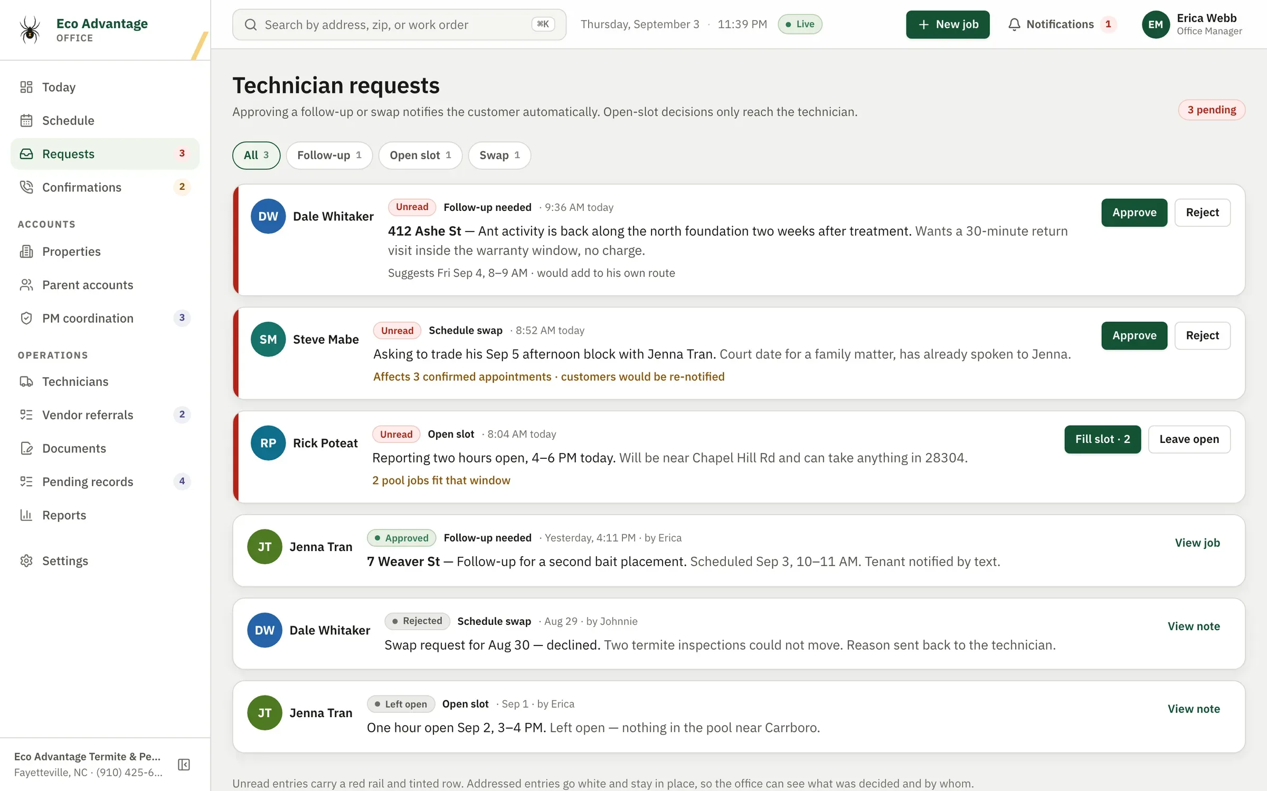Click the Requests inbox icon
Image resolution: width=1267 pixels, height=791 pixels.
click(26, 154)
